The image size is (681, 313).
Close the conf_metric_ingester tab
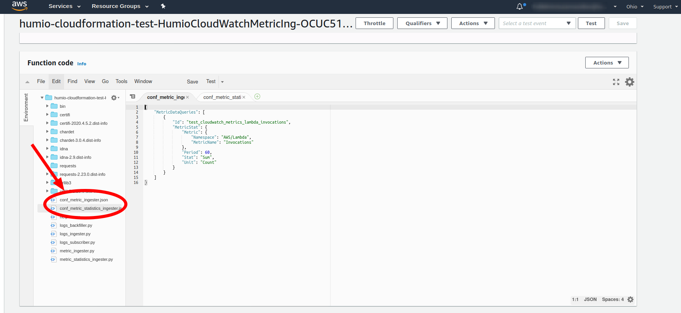188,97
